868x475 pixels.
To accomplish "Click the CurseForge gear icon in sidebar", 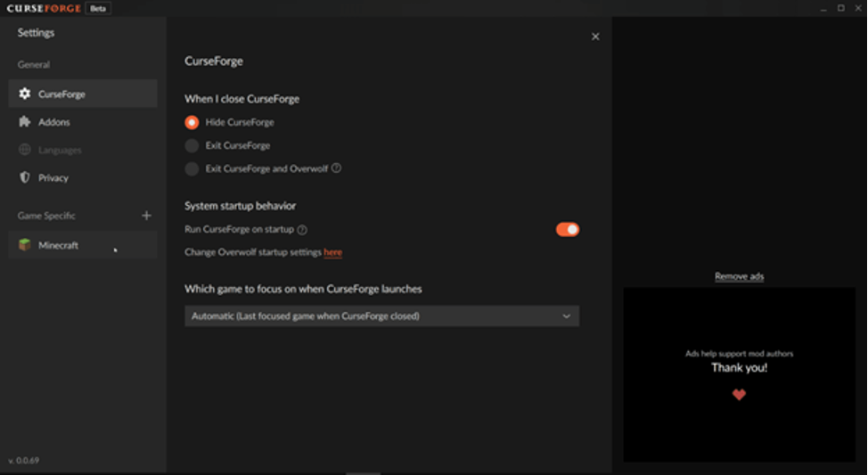I will (24, 94).
